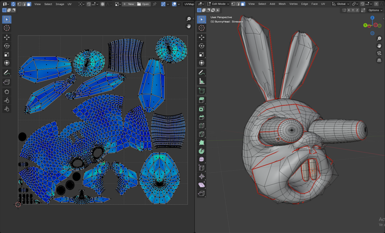This screenshot has width=385, height=233.
Task: Pick the Shrink/Fatten tool
Action: 202,176
